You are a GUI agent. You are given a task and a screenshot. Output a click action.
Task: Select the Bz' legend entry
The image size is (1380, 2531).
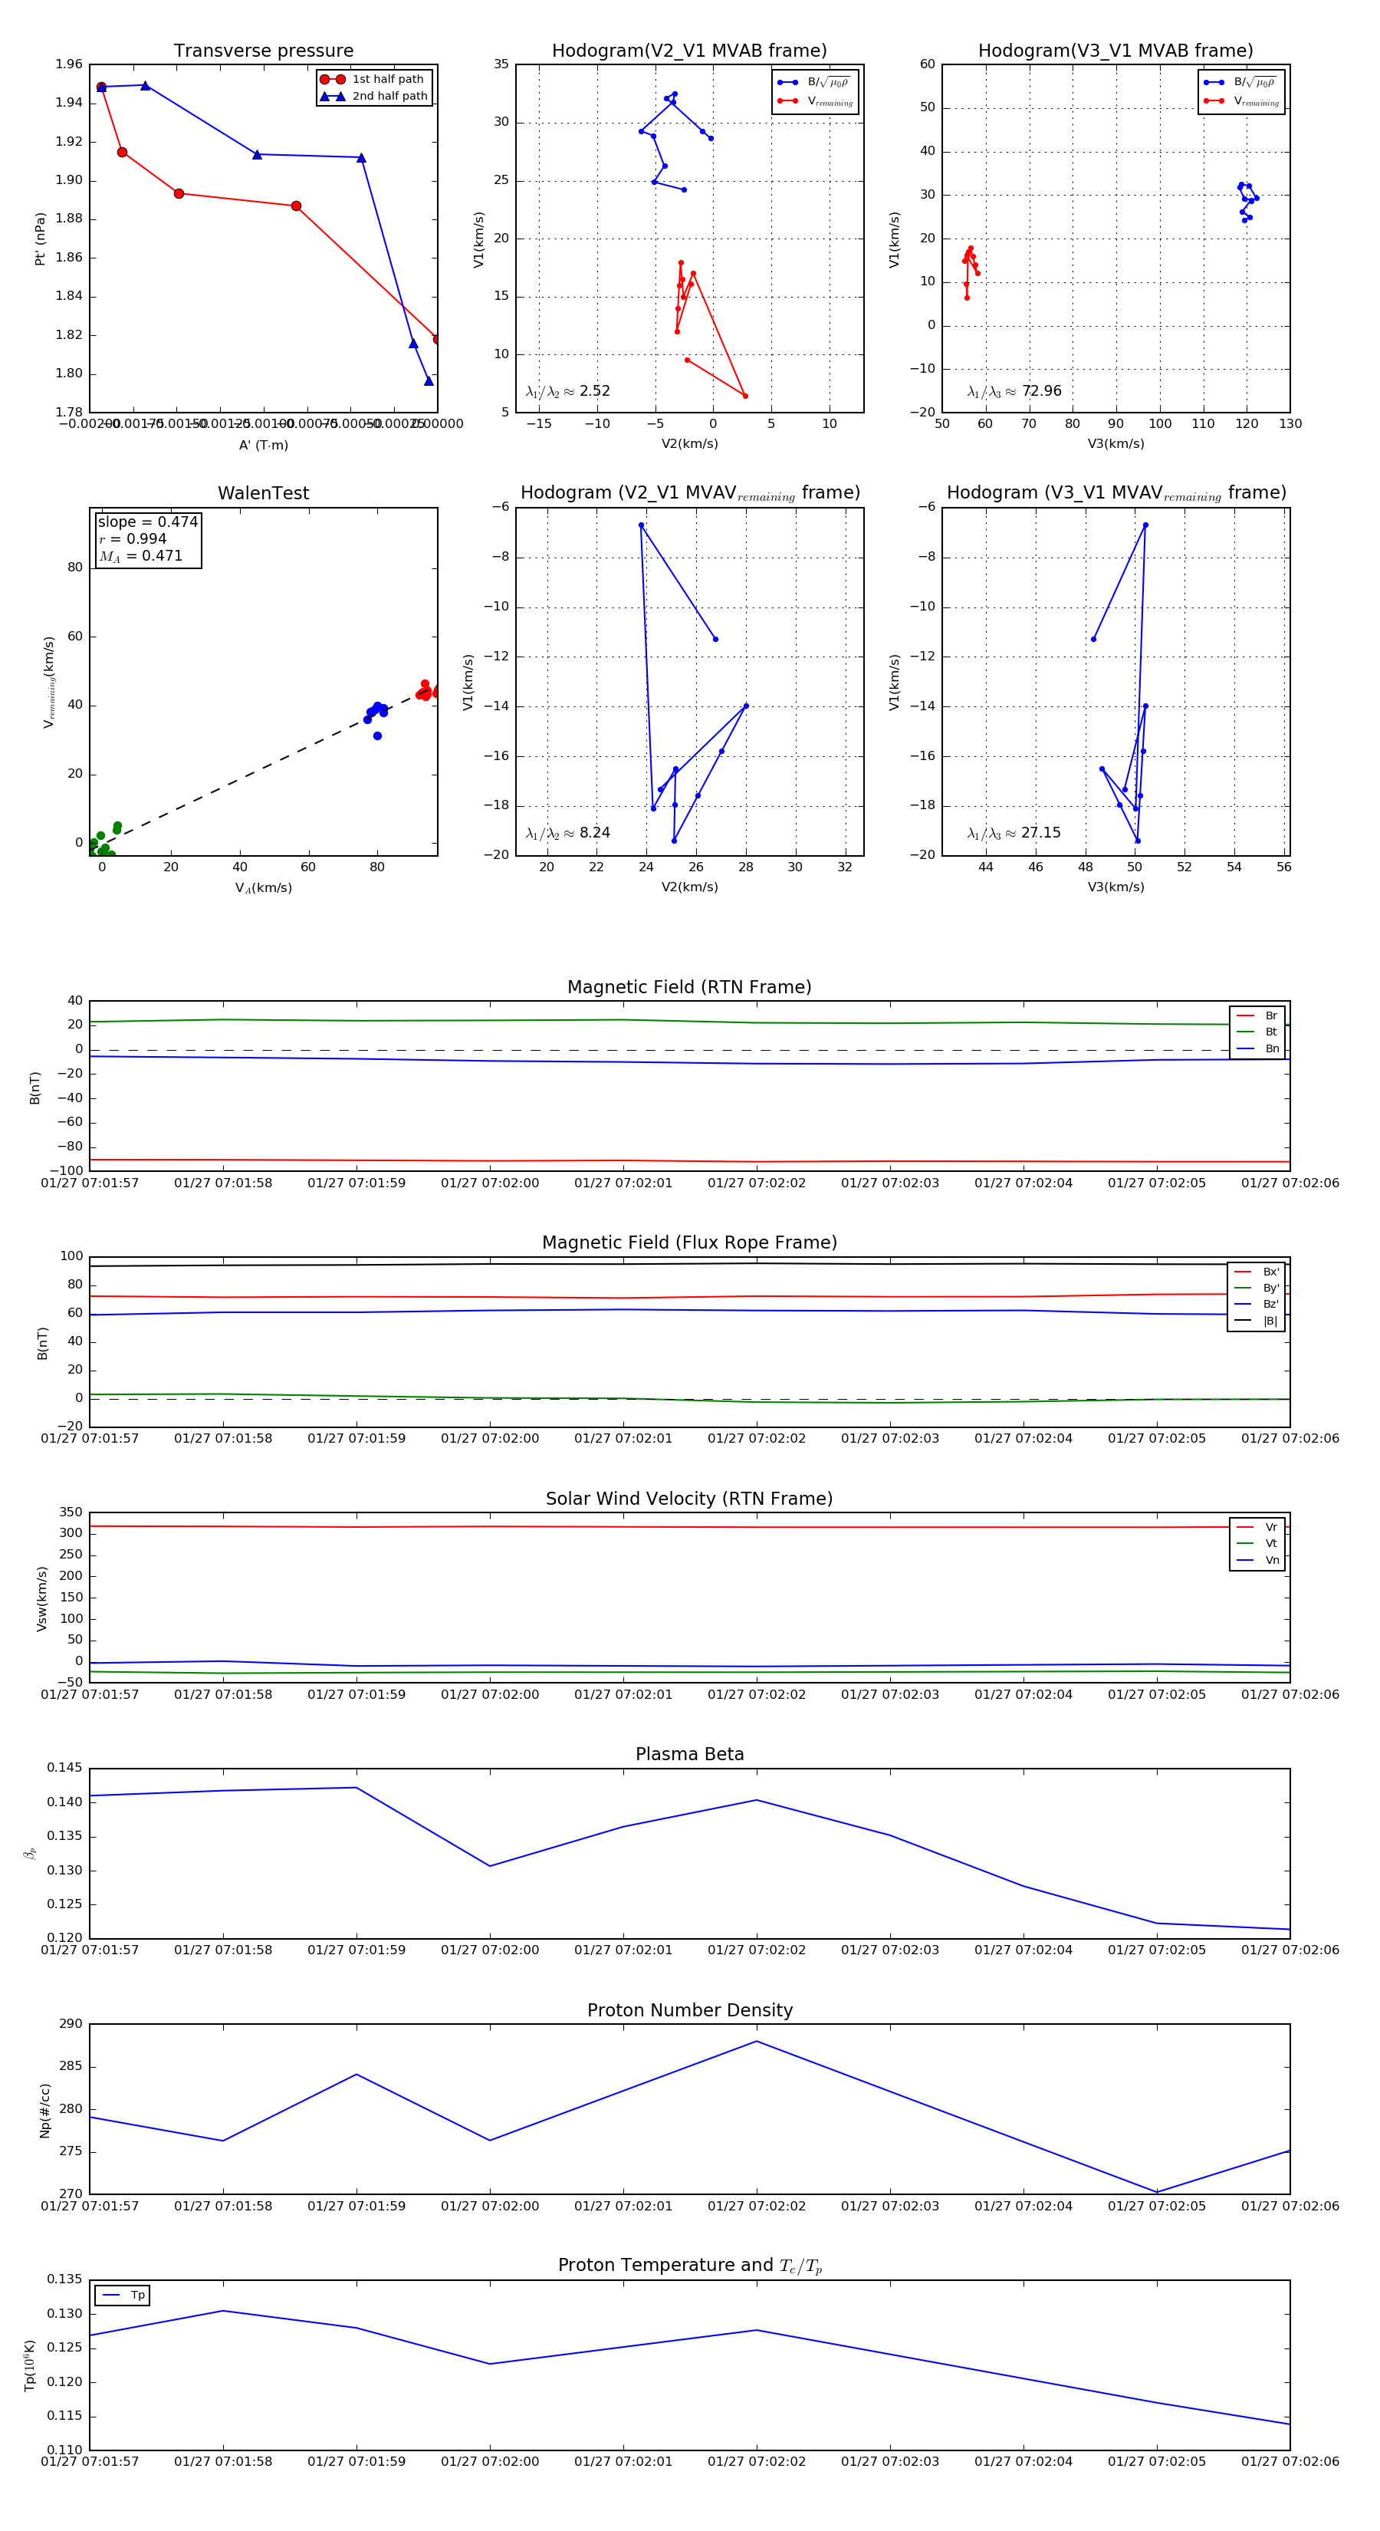coord(1257,1304)
